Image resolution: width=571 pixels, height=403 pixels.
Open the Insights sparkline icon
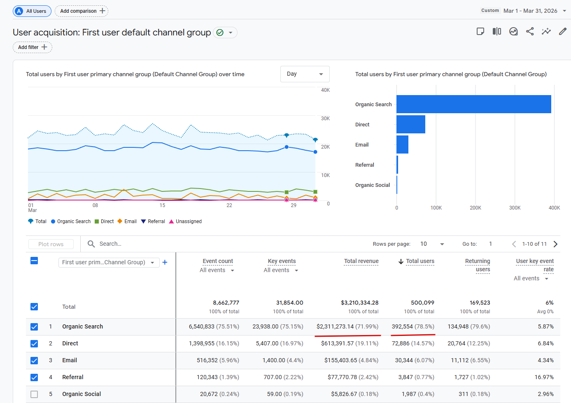click(x=546, y=32)
